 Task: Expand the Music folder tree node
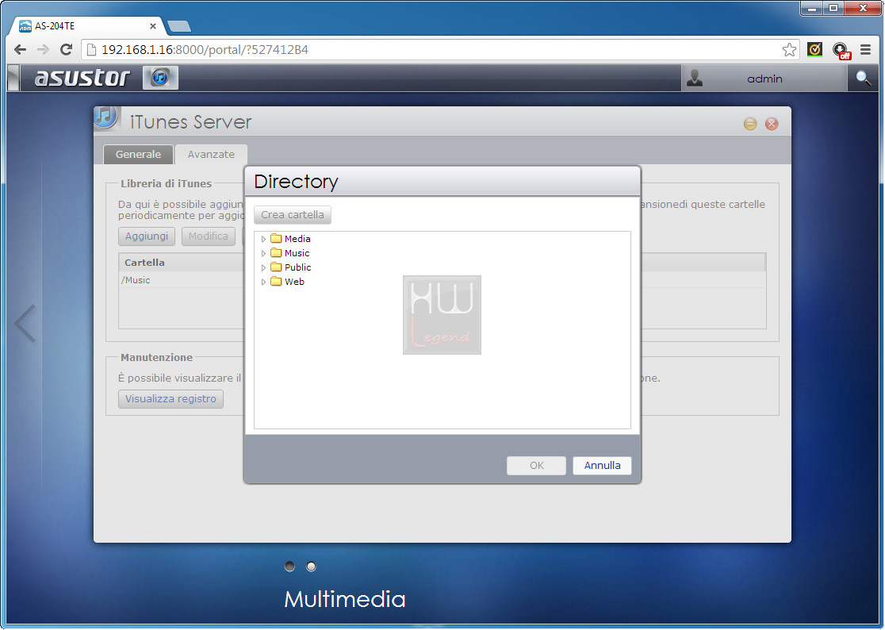263,253
